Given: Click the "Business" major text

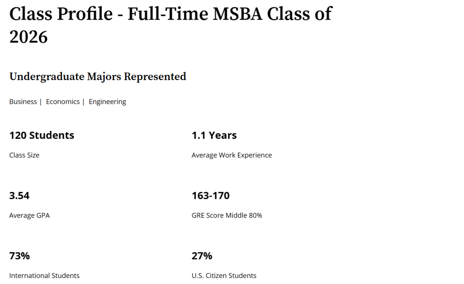Looking at the screenshot, I should 23,102.
